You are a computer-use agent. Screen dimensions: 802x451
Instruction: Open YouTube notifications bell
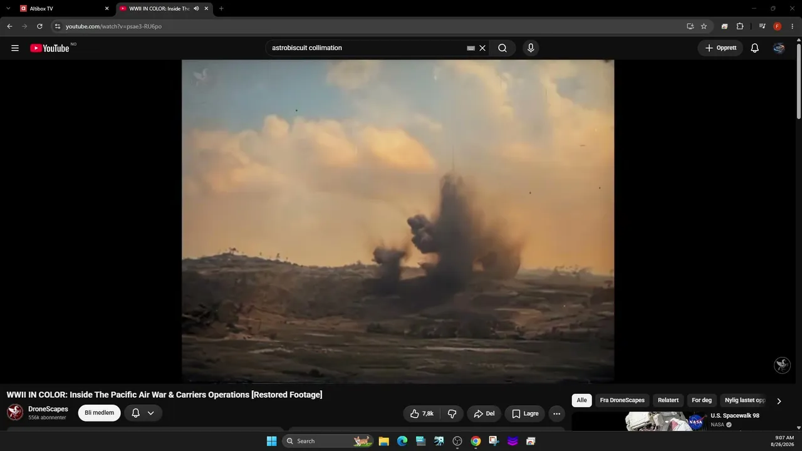(x=755, y=48)
